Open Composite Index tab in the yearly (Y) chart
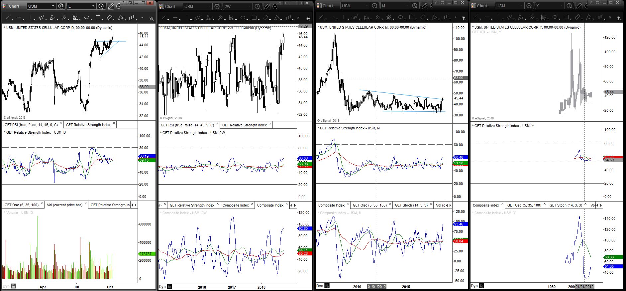The image size is (626, 291). coord(486,205)
